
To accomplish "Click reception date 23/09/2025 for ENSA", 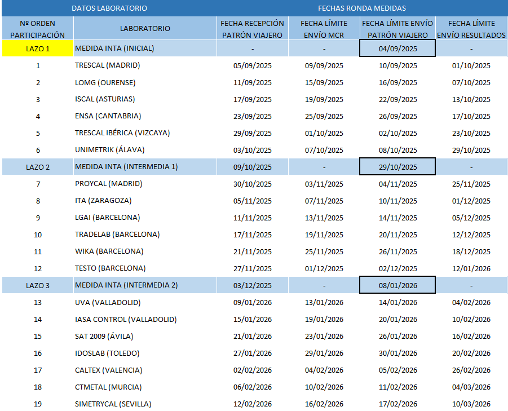I will (253, 116).
